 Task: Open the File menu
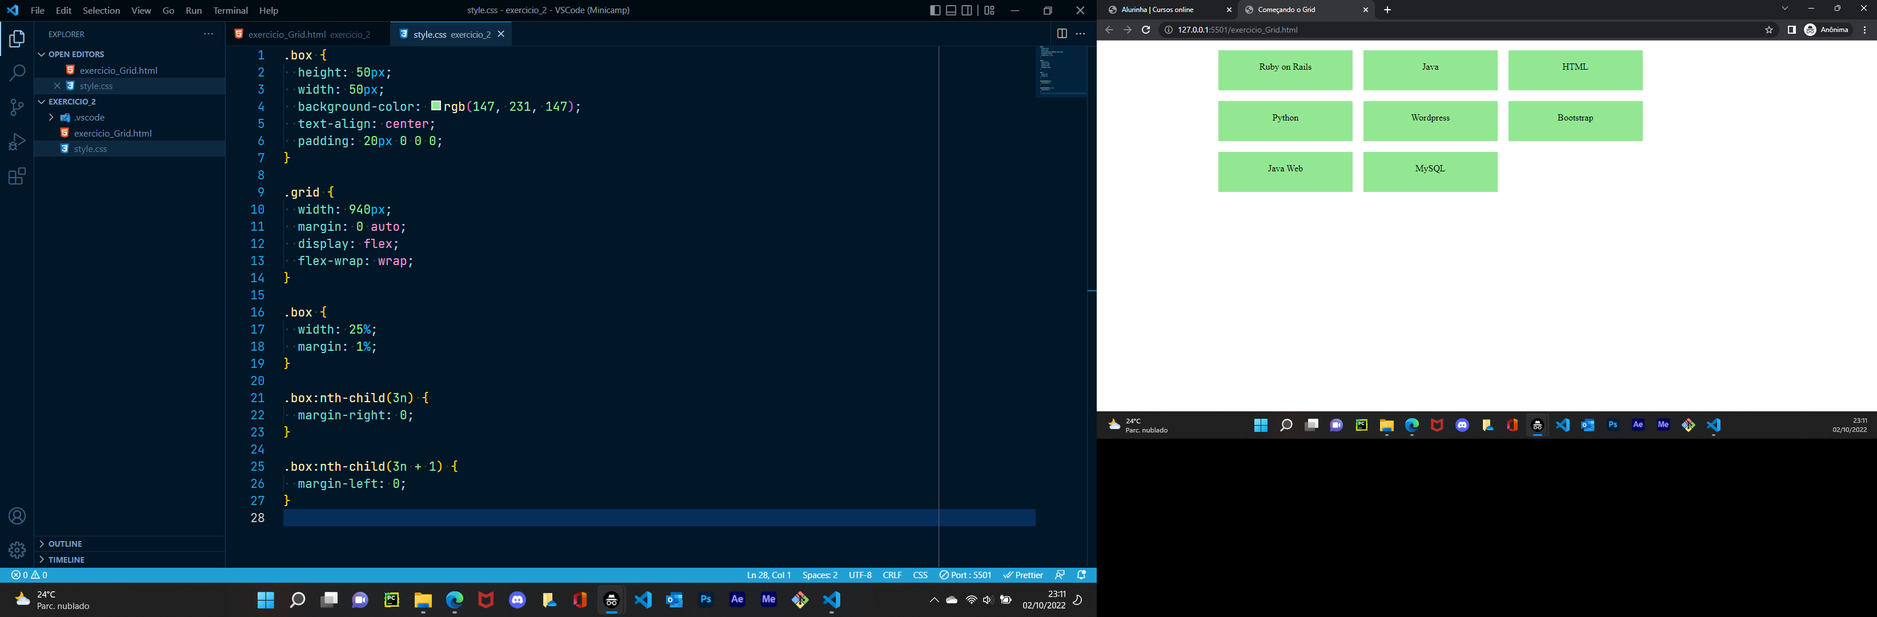pyautogui.click(x=38, y=10)
